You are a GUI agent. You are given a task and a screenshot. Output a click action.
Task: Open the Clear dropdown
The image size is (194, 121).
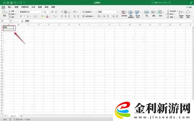171,17
